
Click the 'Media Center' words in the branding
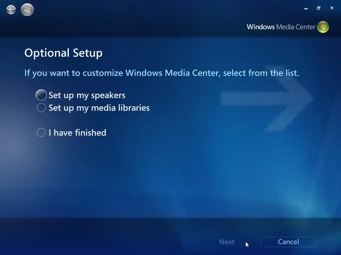click(296, 27)
